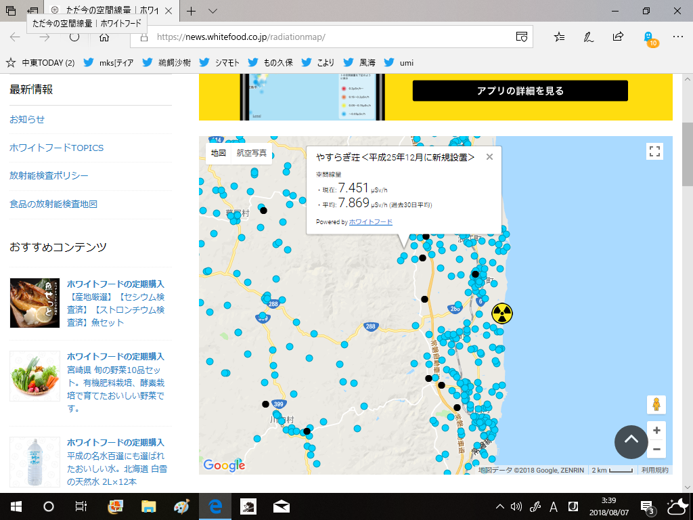
Task: Open a new tab with the plus button
Action: [191, 11]
